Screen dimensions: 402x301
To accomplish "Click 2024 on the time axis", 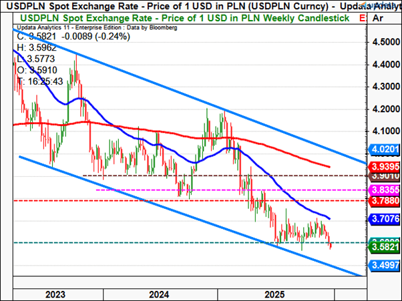I will tap(159, 292).
